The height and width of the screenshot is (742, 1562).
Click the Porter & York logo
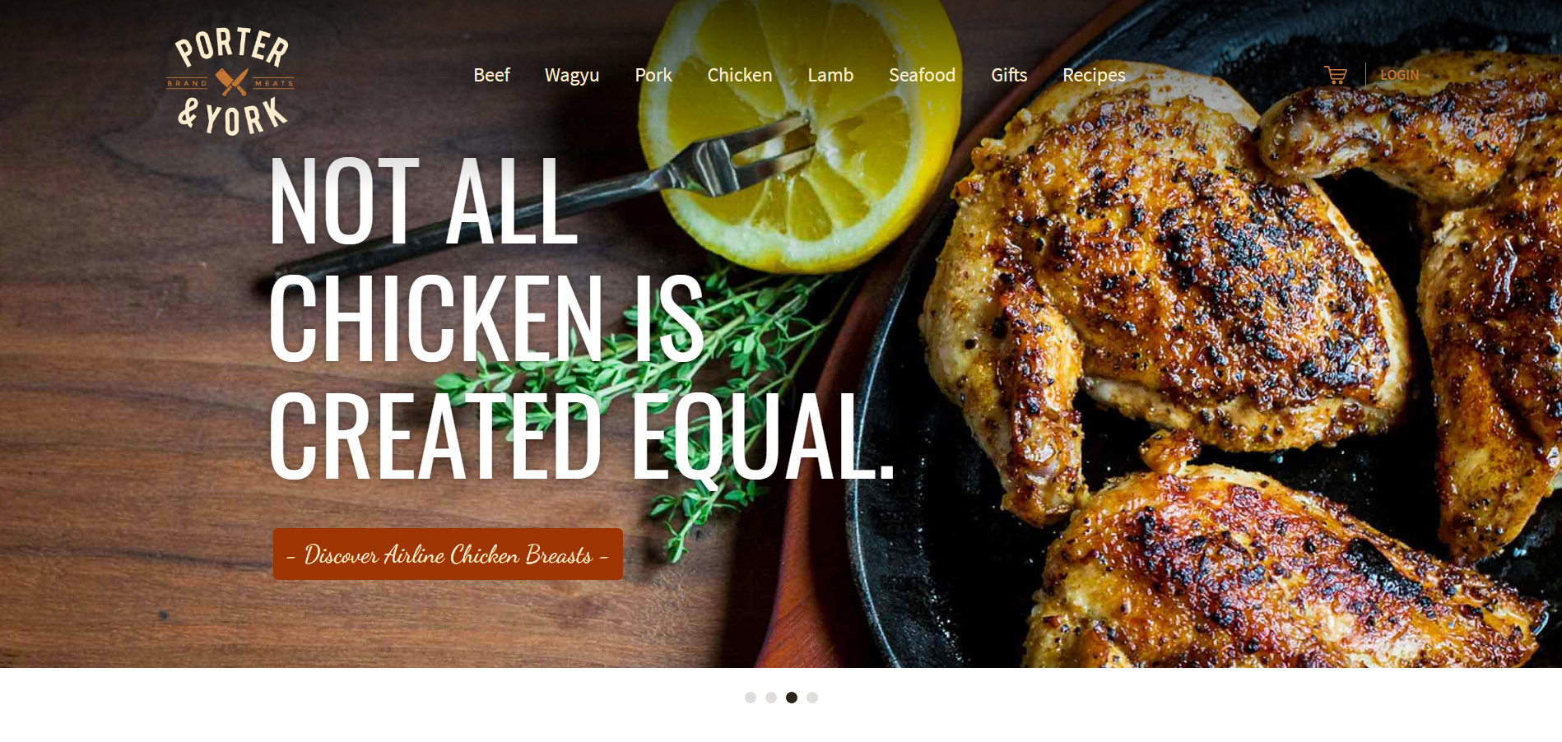230,81
